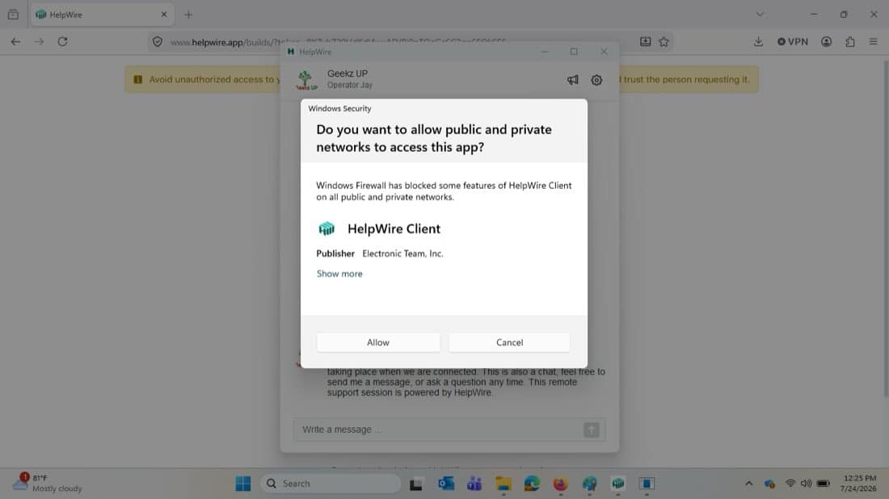
Task: Click Allow in the Windows Security dialog
Action: coord(377,342)
